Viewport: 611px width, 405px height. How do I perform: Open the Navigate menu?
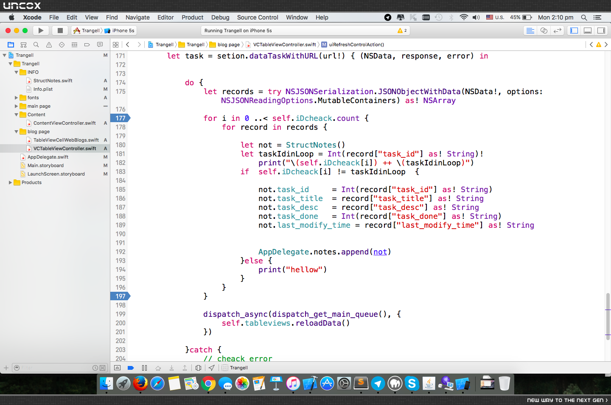click(137, 17)
